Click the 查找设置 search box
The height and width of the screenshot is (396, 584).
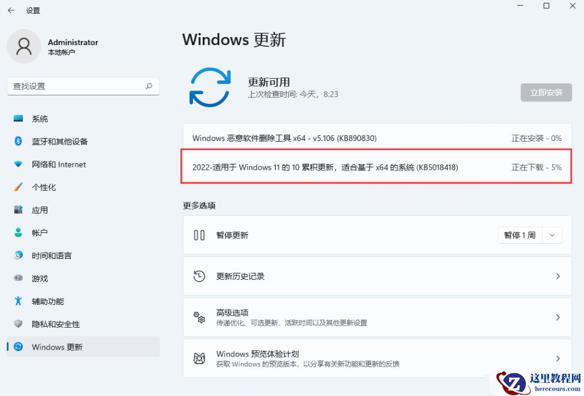tap(83, 86)
